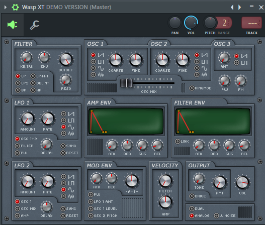
Task: Set LFO 2 target to OSC MIX
Action: point(17,208)
